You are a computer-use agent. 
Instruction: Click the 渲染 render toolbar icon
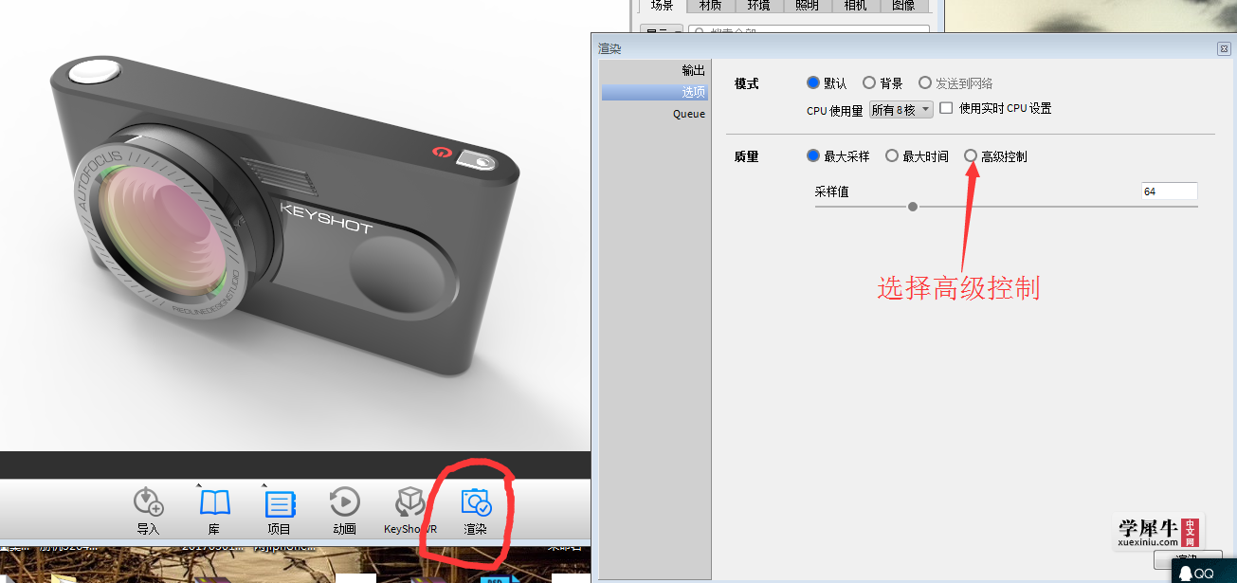[x=475, y=502]
